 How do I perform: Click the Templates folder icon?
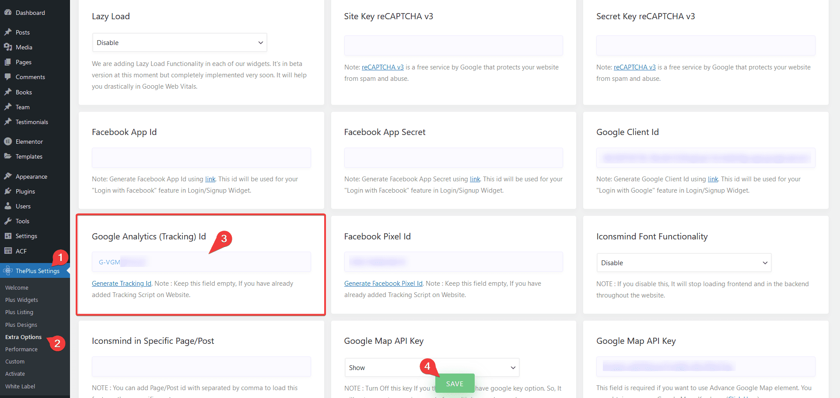[x=8, y=156]
